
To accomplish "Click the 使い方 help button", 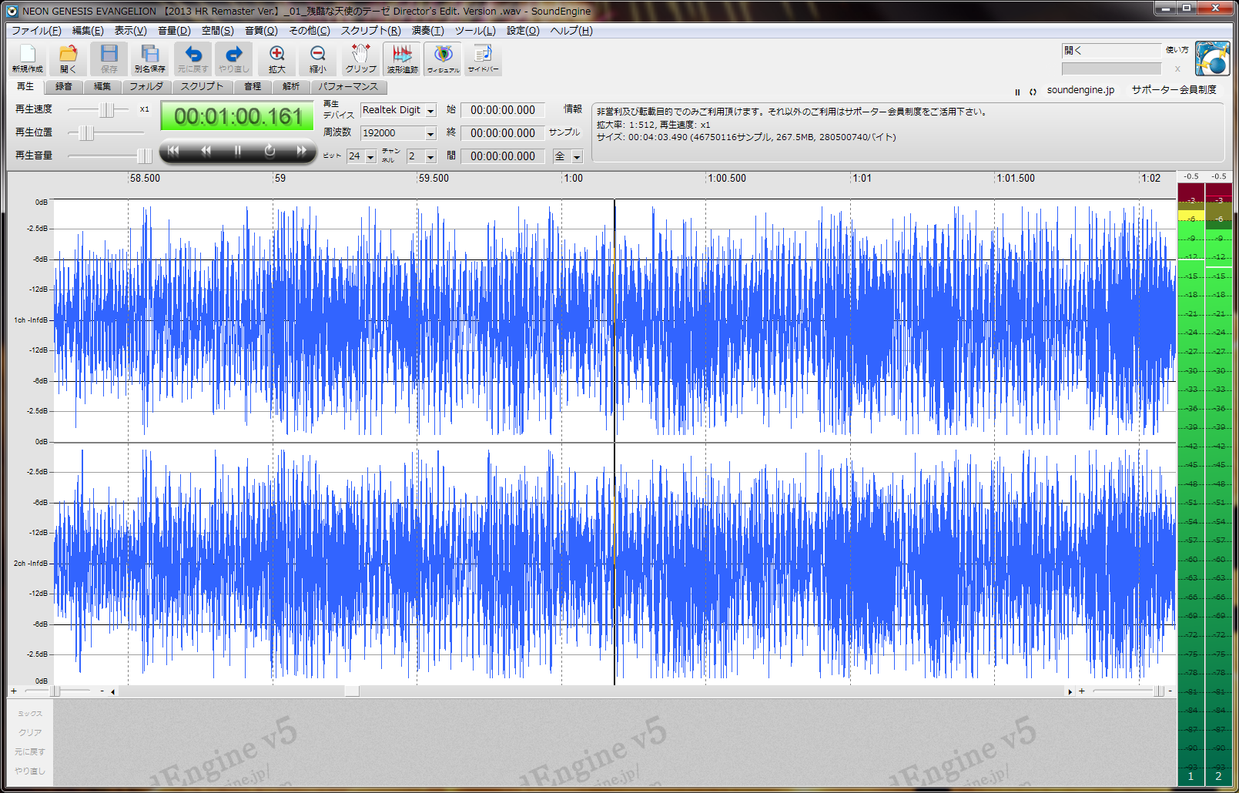I will tap(1177, 50).
